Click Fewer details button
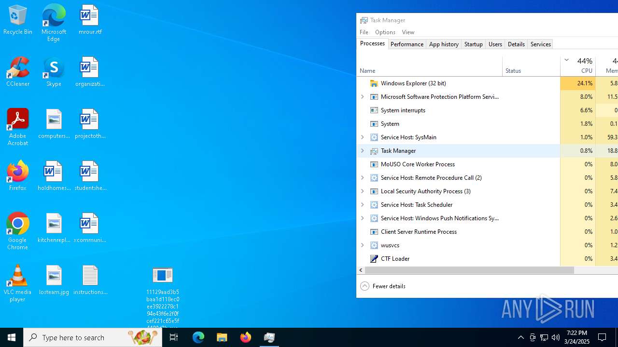618x347 pixels. (383, 286)
